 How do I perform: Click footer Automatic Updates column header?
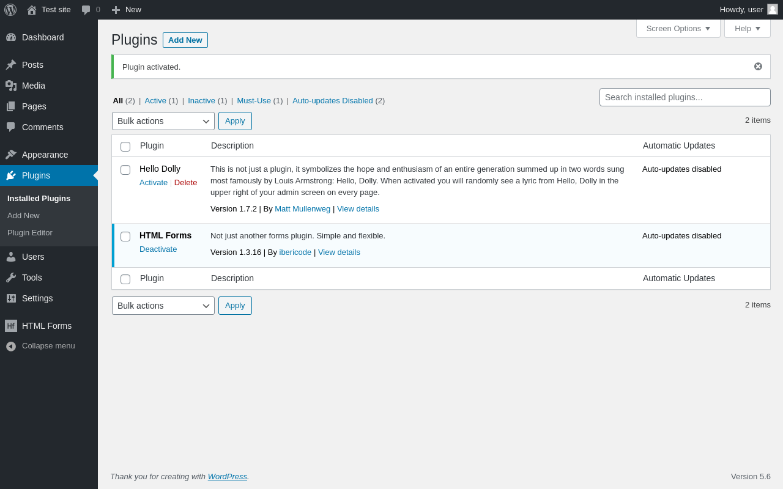click(679, 278)
